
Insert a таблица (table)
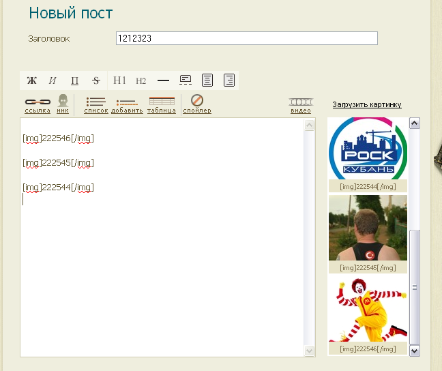tap(162, 105)
